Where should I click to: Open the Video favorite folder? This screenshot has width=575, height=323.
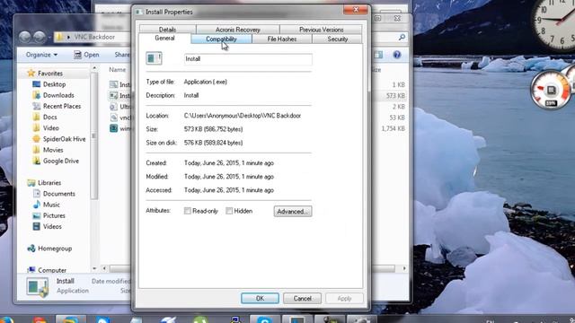pos(50,128)
